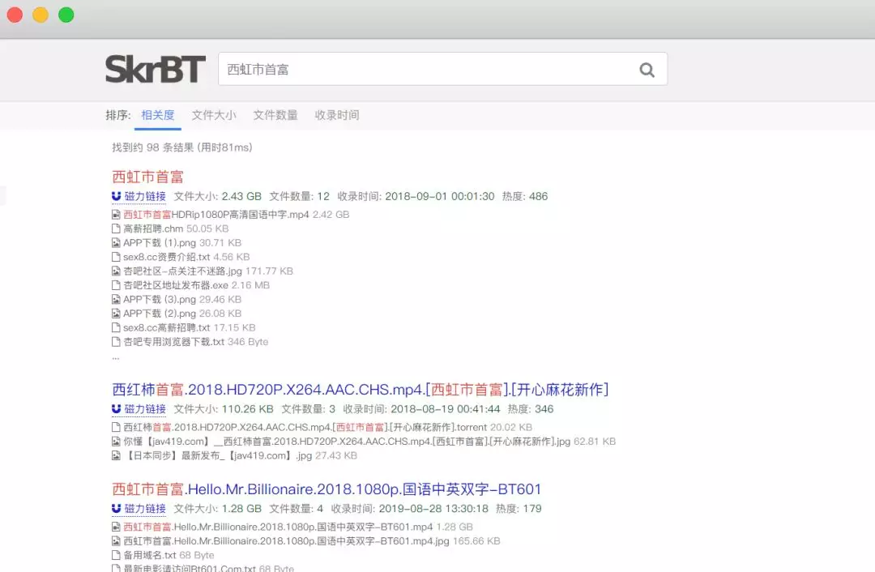Select file name sex8.cc资费介绍.txt
This screenshot has height=572, width=875.
(166, 257)
